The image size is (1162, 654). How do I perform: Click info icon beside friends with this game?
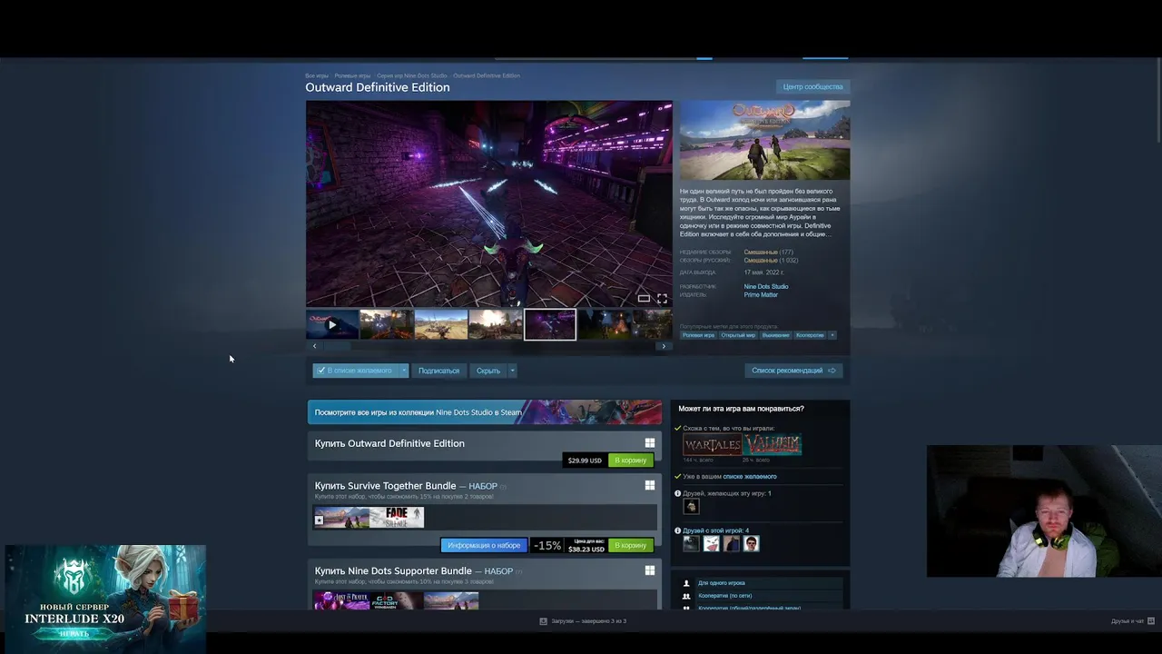pyautogui.click(x=677, y=530)
